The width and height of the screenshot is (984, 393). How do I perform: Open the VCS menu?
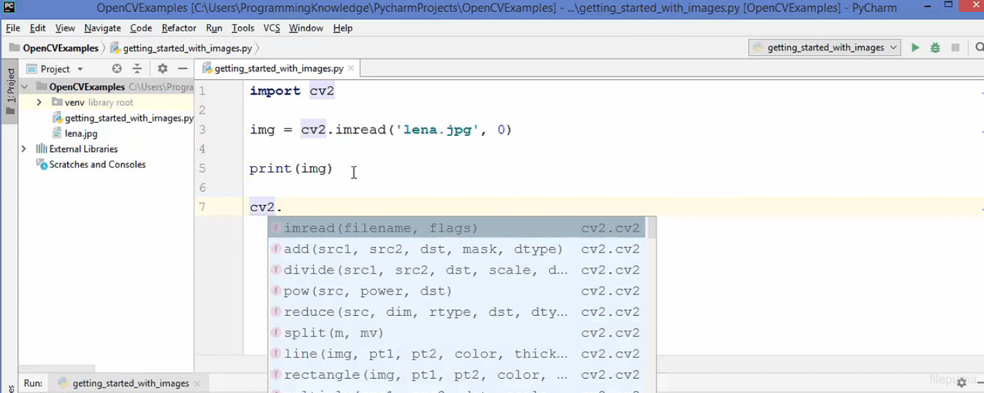point(271,28)
